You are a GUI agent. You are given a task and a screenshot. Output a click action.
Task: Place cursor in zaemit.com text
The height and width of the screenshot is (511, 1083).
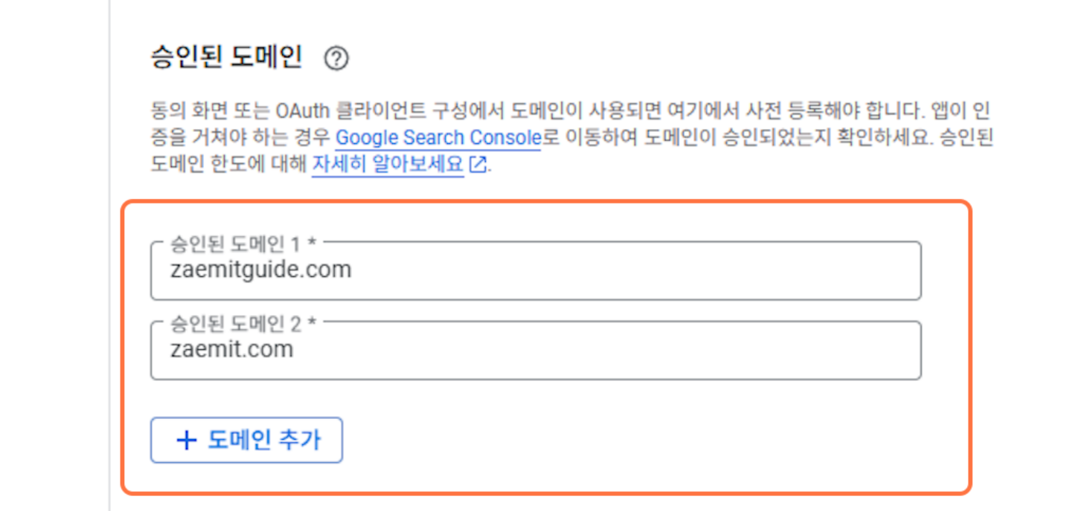tap(231, 350)
